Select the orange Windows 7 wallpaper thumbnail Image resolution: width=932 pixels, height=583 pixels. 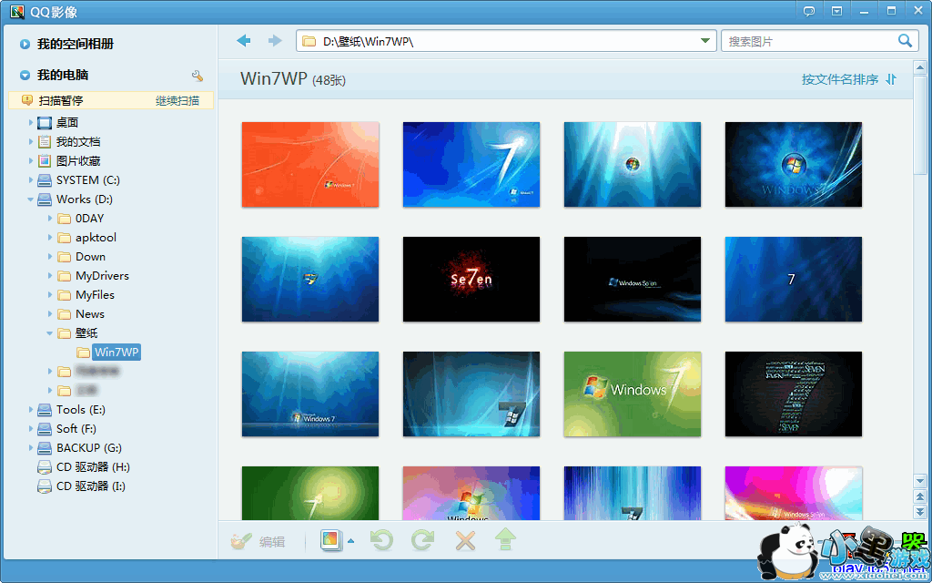click(310, 164)
